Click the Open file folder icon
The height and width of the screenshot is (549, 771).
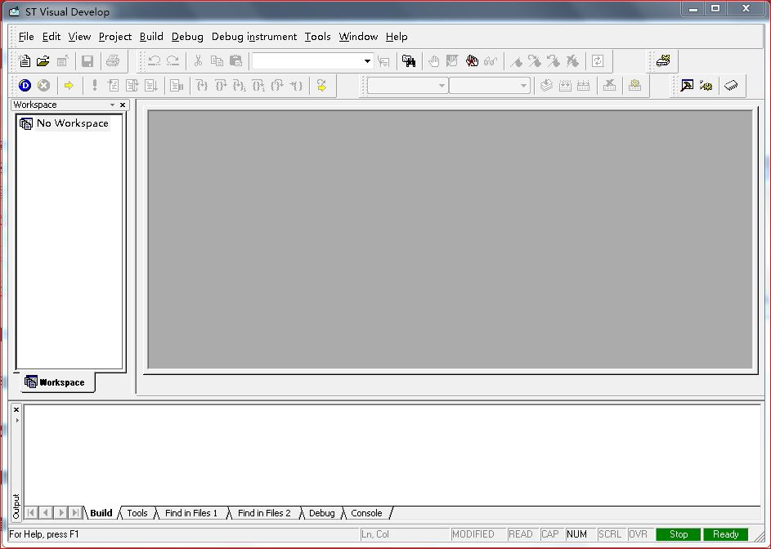(x=43, y=61)
